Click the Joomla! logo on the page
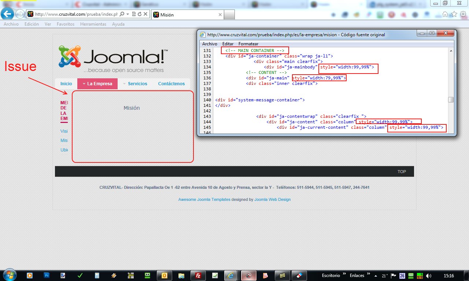Viewport: 469px width, 281px height. pos(113,59)
